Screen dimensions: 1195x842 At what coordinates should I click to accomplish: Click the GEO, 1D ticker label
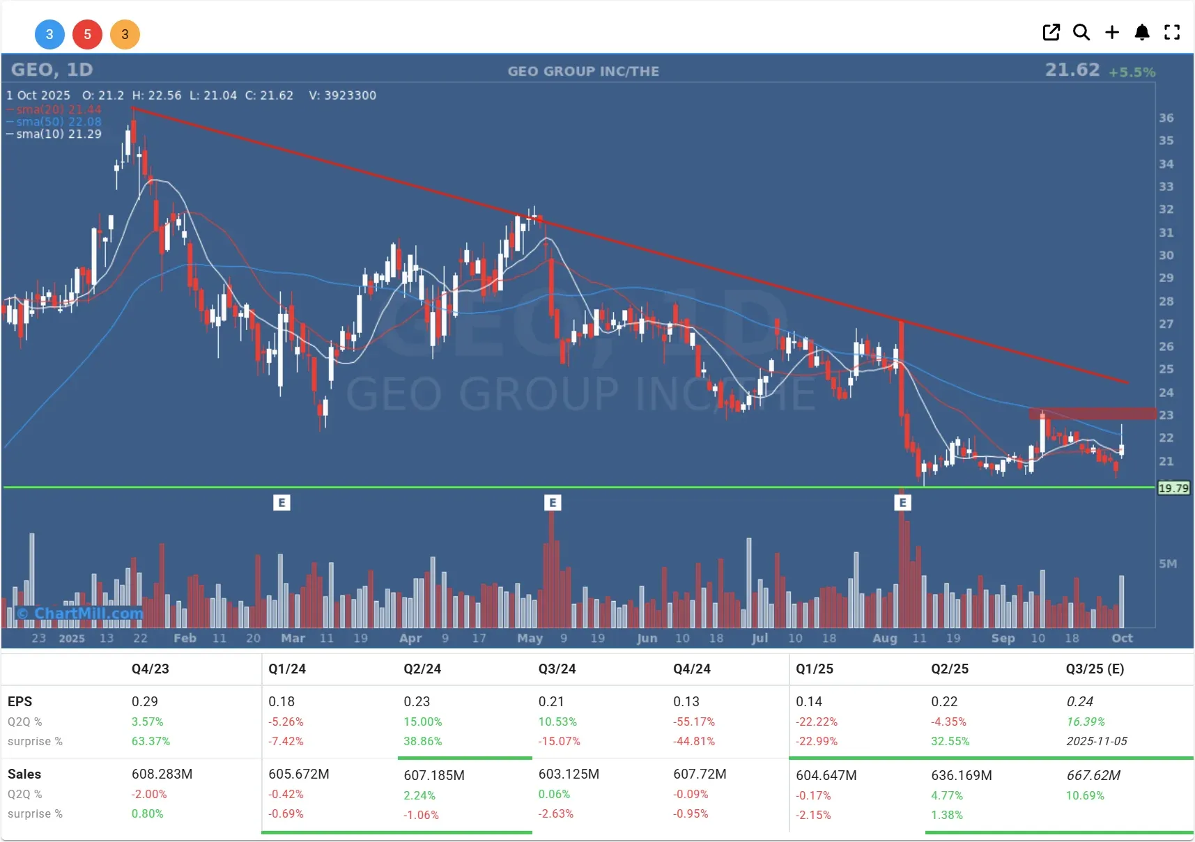tap(52, 70)
